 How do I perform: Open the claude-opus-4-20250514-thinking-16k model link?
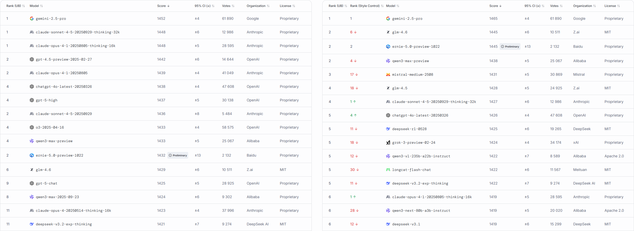click(73, 210)
